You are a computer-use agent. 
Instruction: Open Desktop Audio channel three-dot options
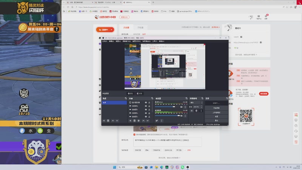[185, 116]
